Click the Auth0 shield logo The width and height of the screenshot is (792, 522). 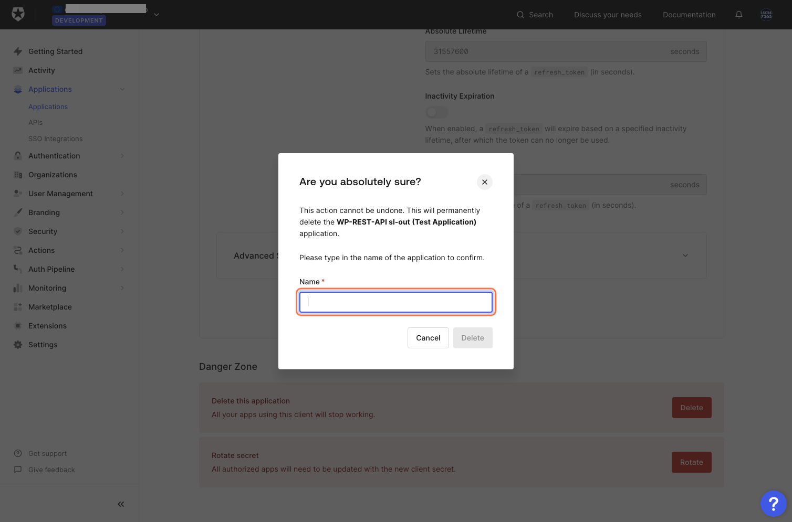(18, 14)
